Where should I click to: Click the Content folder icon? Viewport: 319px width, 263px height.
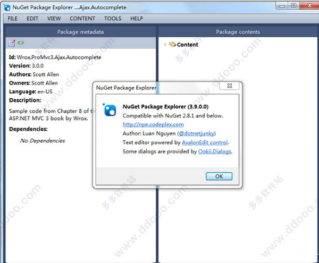(172, 44)
